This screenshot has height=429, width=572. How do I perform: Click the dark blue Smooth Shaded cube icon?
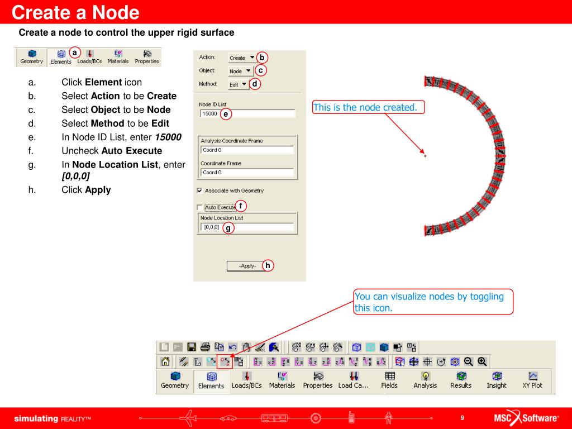coord(384,347)
